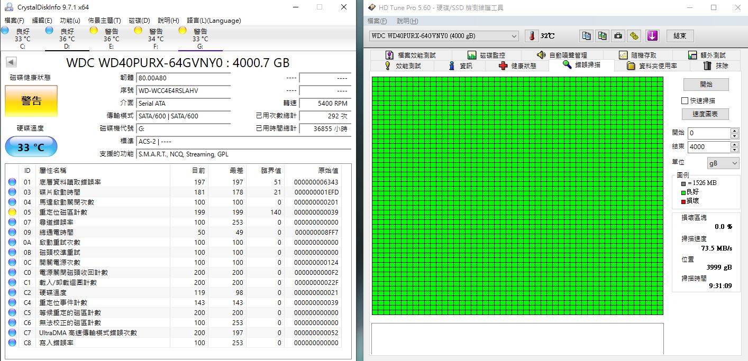Click the 總通電時間 attribute row name
748x361 pixels.
[x=57, y=232]
